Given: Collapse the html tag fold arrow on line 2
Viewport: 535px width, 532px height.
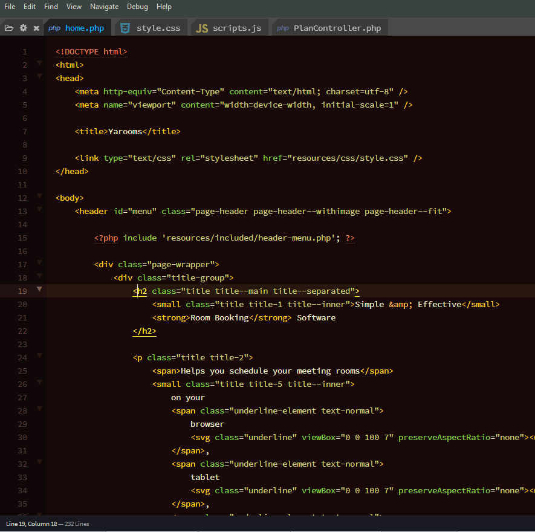Looking at the screenshot, I should point(39,63).
